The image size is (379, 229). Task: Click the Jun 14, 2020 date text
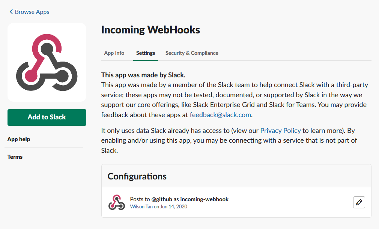click(x=174, y=206)
